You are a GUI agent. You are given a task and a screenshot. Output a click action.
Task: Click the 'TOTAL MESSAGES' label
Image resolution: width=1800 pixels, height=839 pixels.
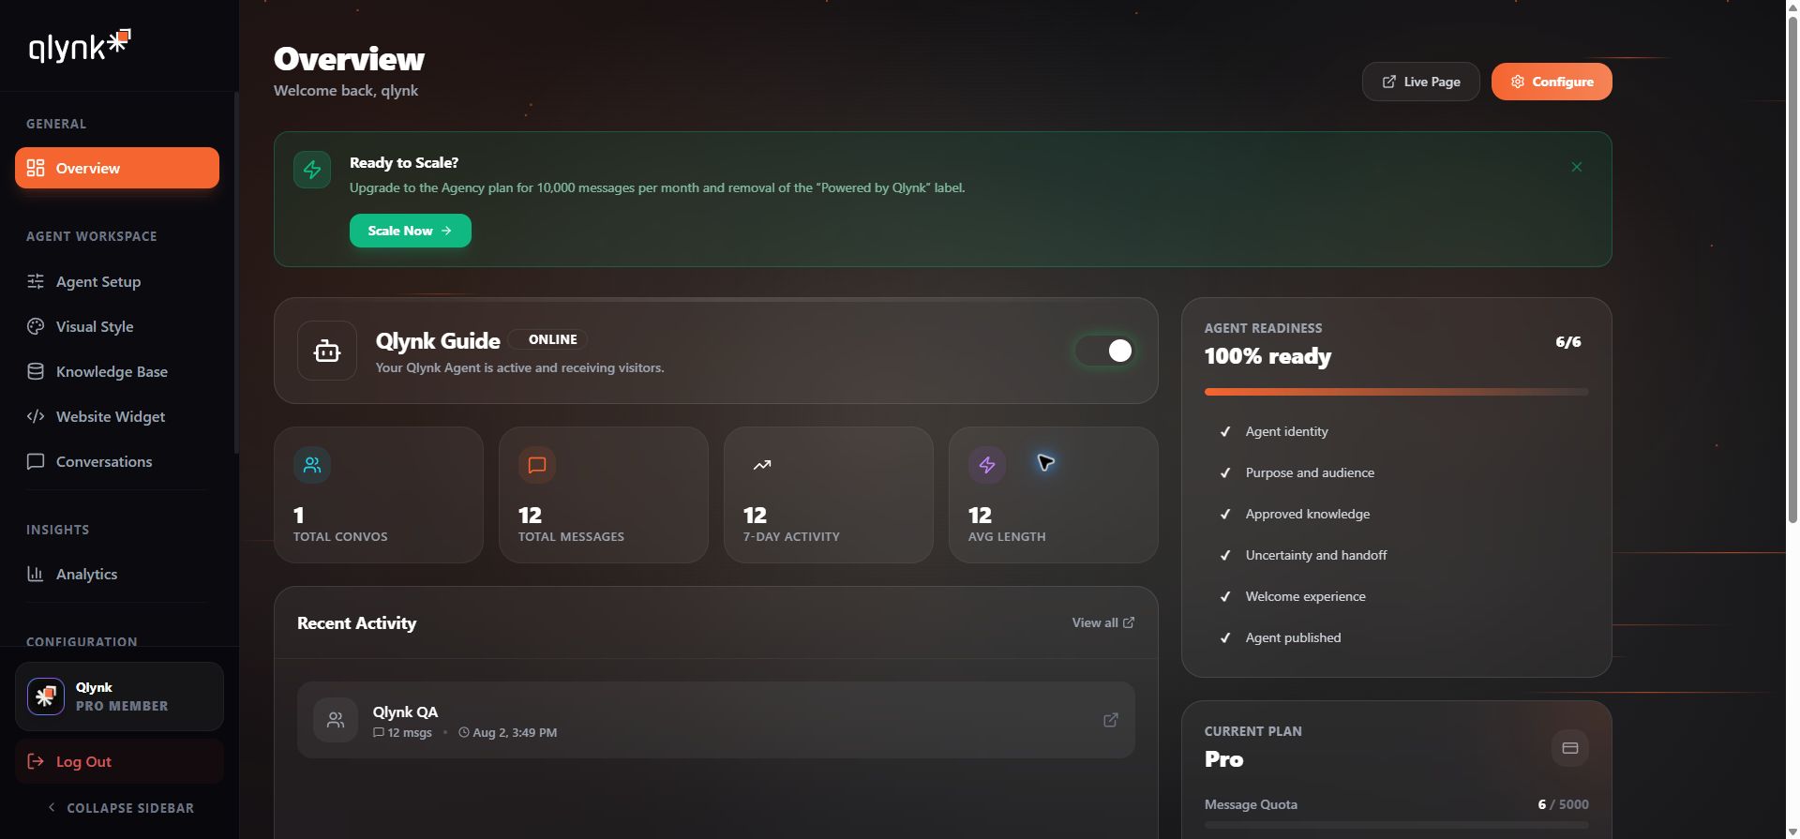571,536
